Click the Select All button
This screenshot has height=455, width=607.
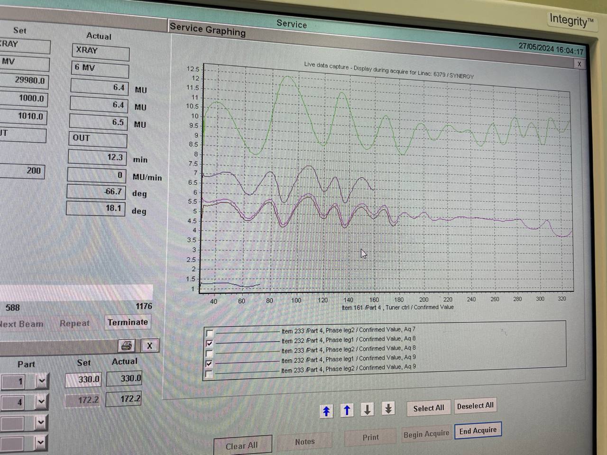[429, 408]
